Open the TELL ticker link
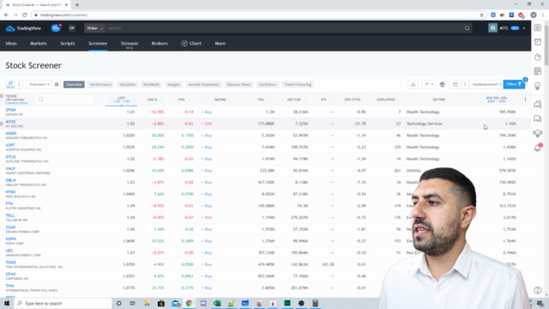Image resolution: width=549 pixels, height=309 pixels. pyautogui.click(x=10, y=215)
